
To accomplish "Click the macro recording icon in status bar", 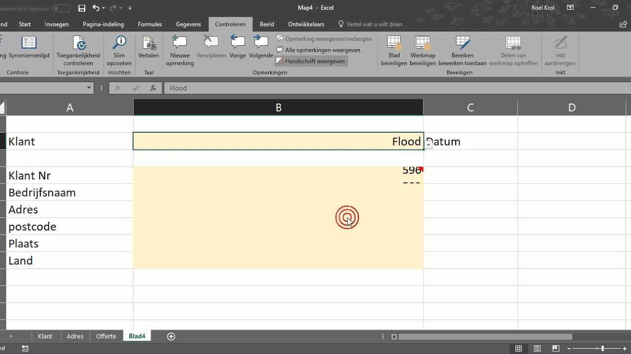I will (x=25, y=349).
